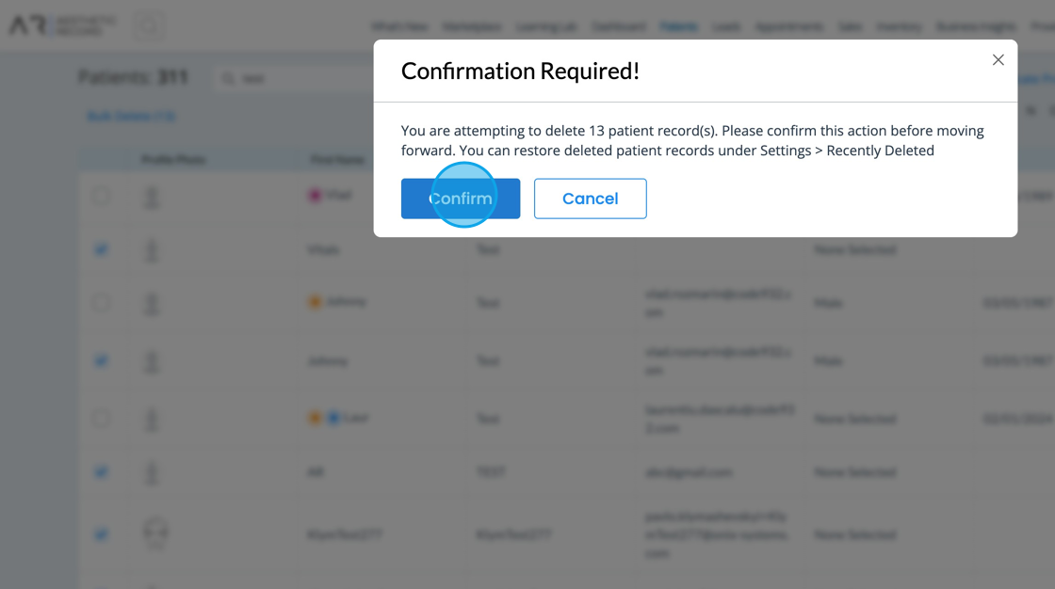Screen dimensions: 1055x589
Task: Go to the Dashboard tab
Action: click(619, 27)
